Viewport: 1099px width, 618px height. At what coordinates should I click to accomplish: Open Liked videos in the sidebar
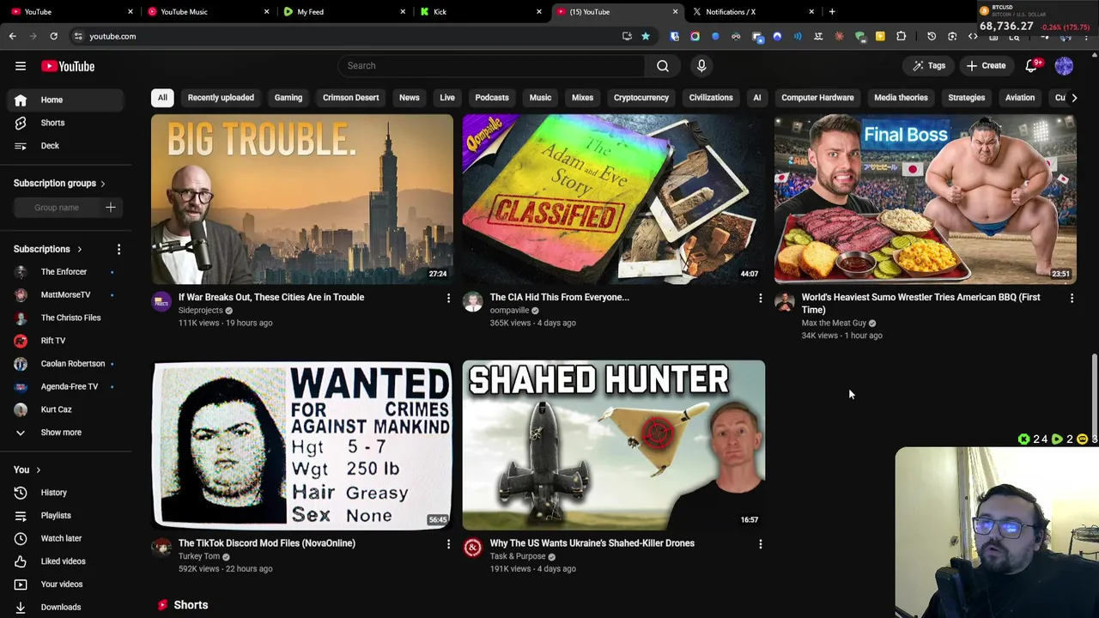click(x=65, y=561)
